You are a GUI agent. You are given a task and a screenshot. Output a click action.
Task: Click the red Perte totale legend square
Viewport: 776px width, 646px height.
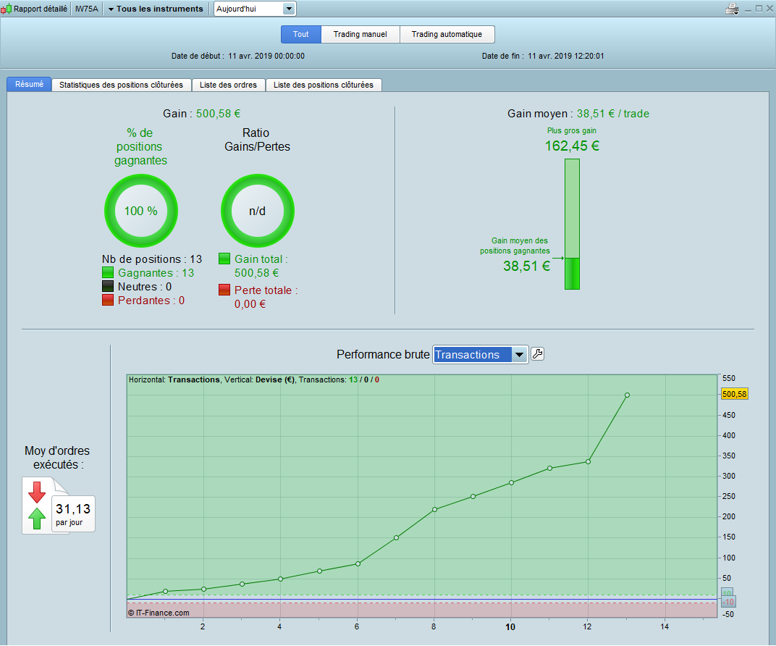tap(224, 290)
